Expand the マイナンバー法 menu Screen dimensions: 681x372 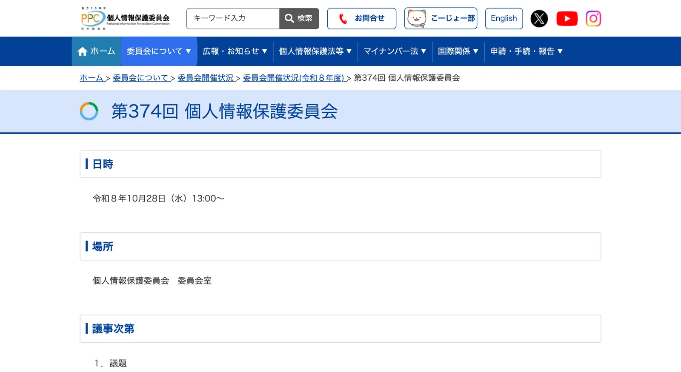[x=395, y=51]
